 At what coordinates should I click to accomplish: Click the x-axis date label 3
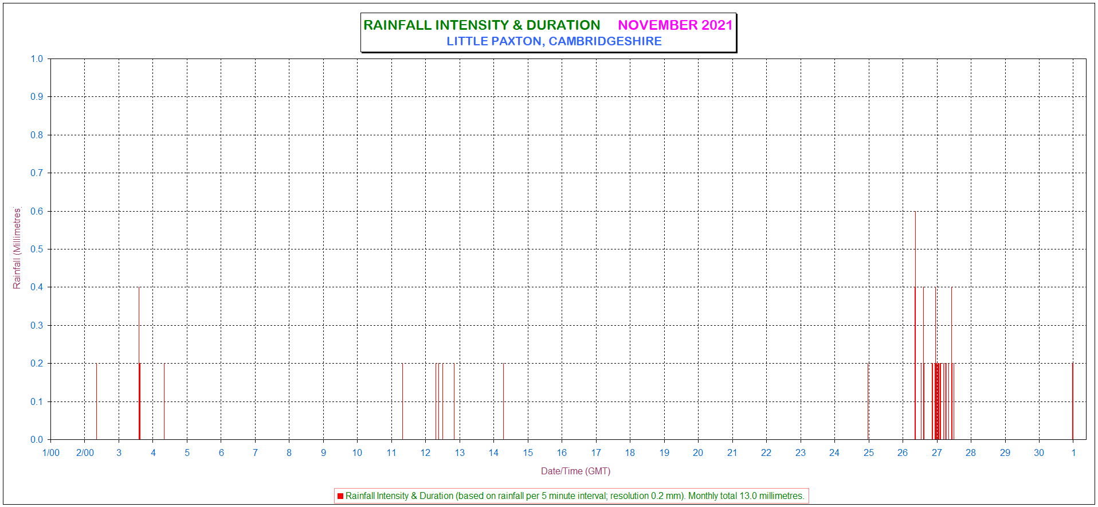click(x=119, y=453)
